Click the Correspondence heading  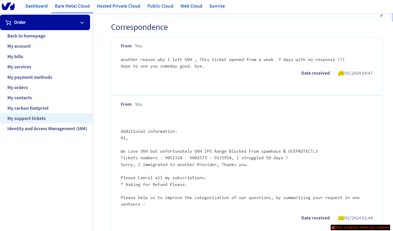(x=139, y=27)
